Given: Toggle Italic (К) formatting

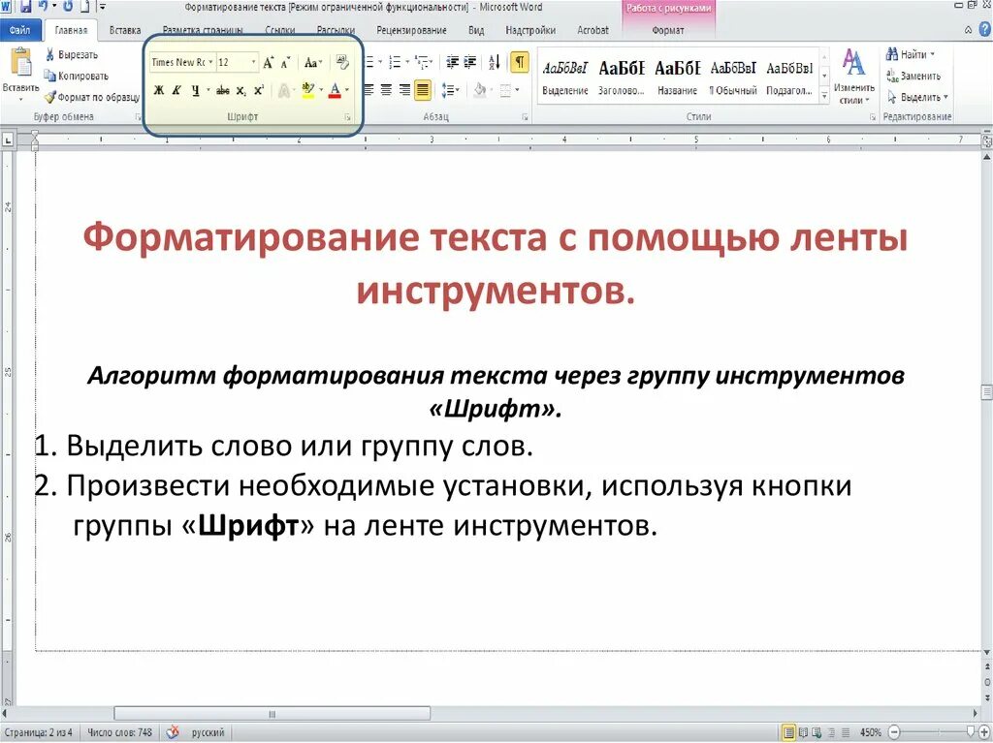Looking at the screenshot, I should click(x=176, y=90).
